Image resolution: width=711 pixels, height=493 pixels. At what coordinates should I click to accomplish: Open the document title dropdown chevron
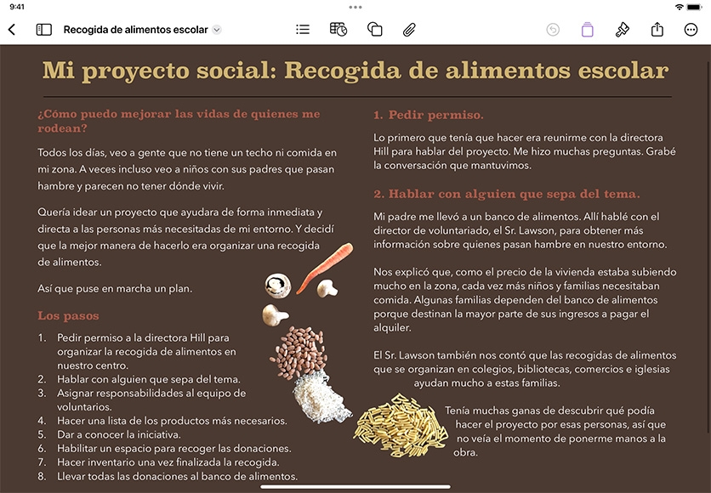click(217, 30)
